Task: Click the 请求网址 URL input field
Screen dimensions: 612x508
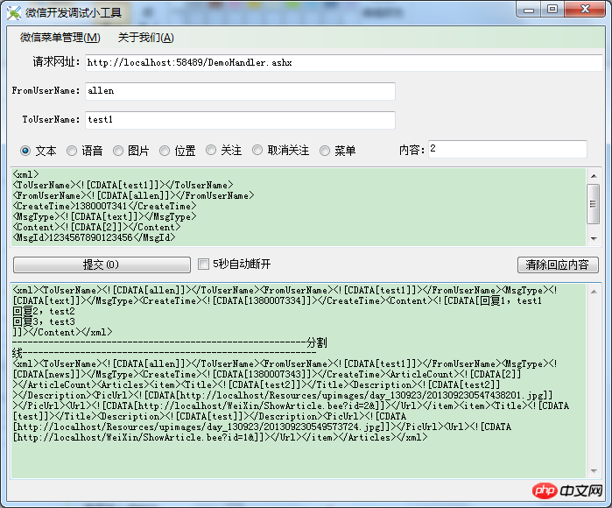Action: (344, 62)
